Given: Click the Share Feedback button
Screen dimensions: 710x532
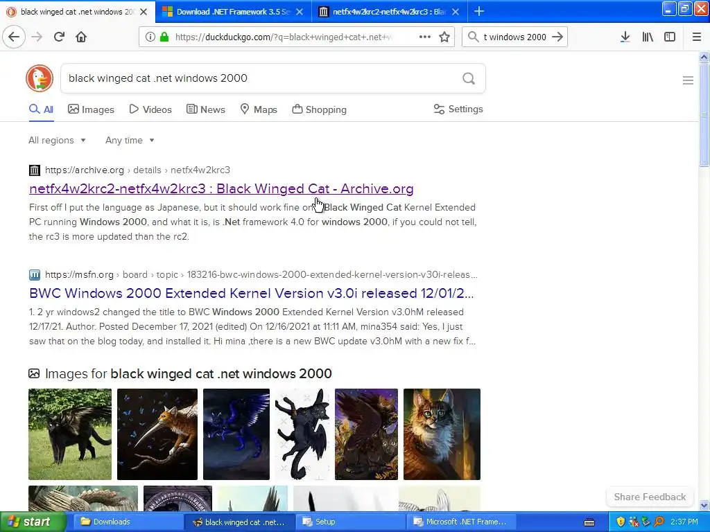Looking at the screenshot, I should pyautogui.click(x=650, y=497).
